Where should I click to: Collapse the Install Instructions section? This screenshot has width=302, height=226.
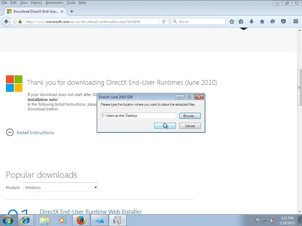pyautogui.click(x=10, y=132)
